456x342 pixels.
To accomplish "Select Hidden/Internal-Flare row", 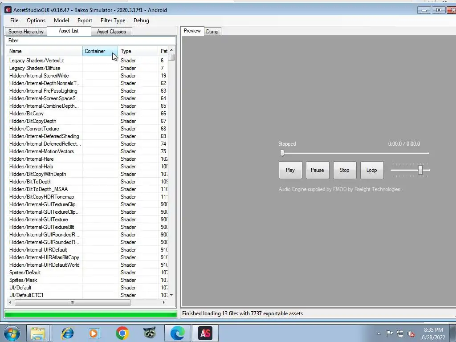I will pyautogui.click(x=87, y=159).
